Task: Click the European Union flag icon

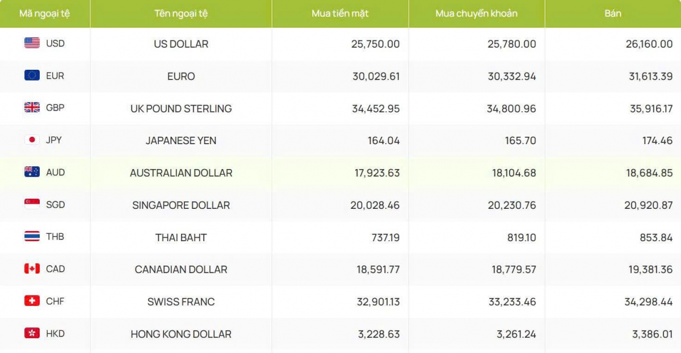Action: (x=32, y=75)
